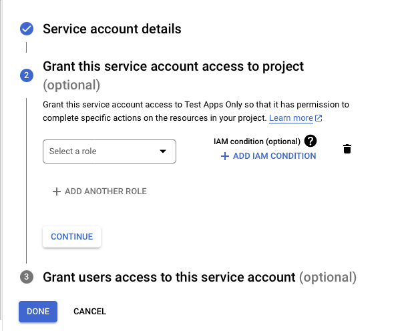Click the CANCEL button
The width and height of the screenshot is (420, 331).
(89, 312)
